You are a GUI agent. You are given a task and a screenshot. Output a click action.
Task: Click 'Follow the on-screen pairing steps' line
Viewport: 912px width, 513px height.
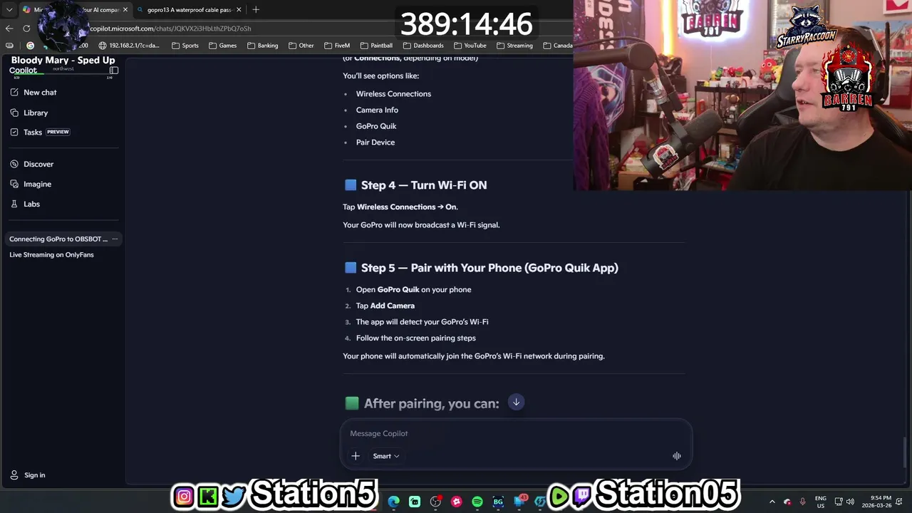point(416,338)
